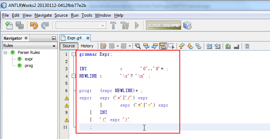Switch to the Source view

[69, 46]
